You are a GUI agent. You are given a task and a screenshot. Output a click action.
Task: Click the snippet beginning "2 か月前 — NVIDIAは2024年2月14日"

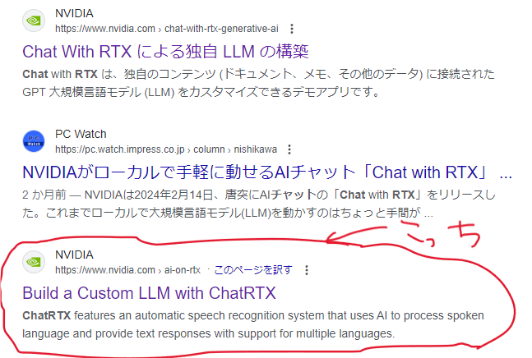[x=259, y=204]
